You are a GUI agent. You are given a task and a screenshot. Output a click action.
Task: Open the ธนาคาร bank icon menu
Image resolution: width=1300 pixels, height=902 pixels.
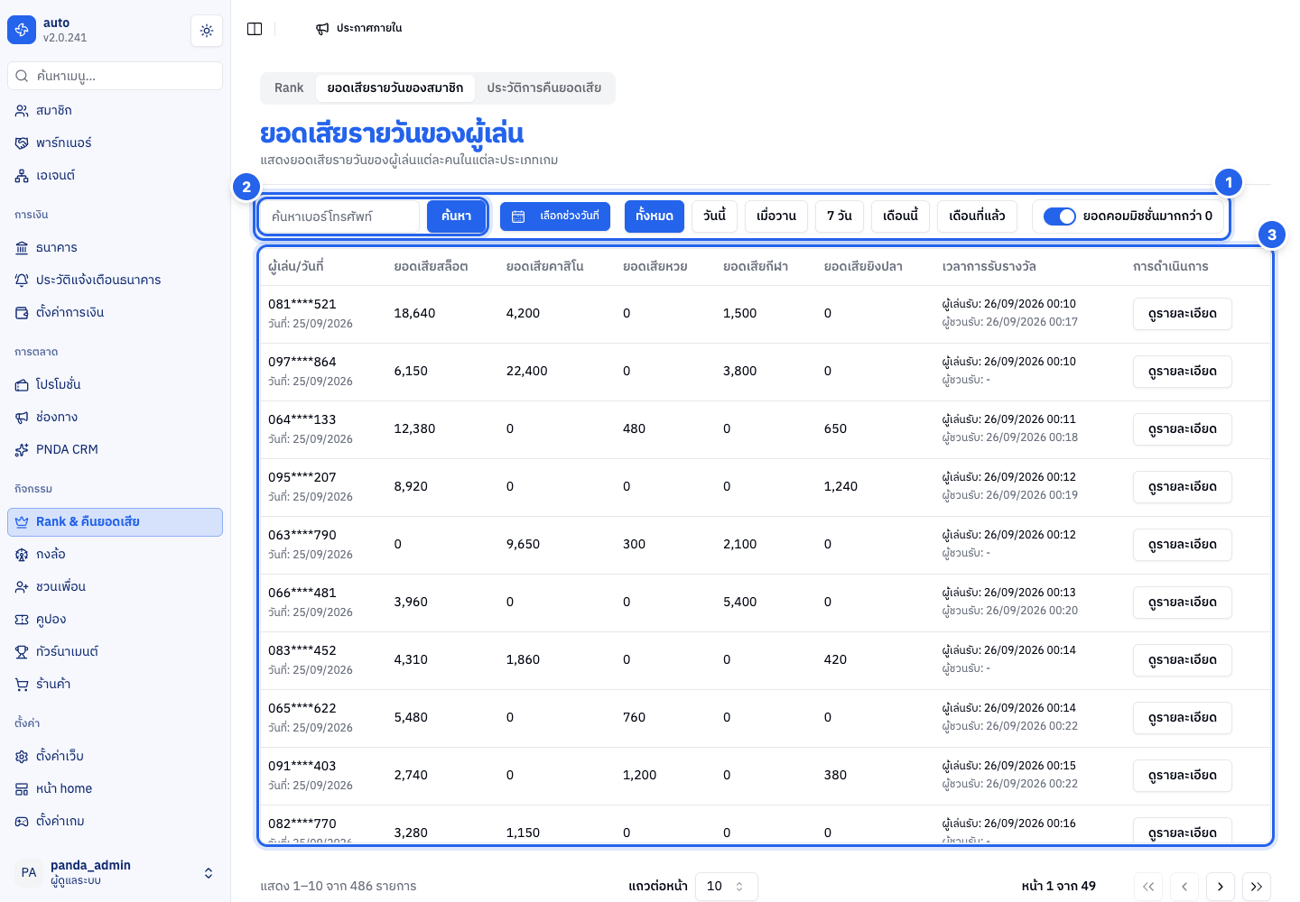(22, 248)
